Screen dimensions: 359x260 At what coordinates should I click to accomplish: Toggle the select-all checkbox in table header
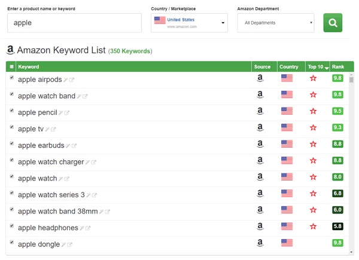[x=11, y=66]
